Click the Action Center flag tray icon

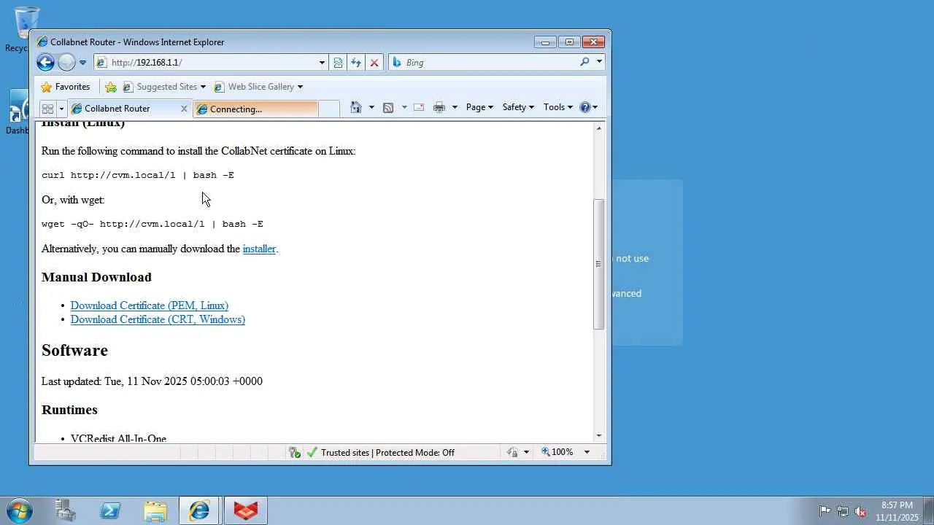825,511
